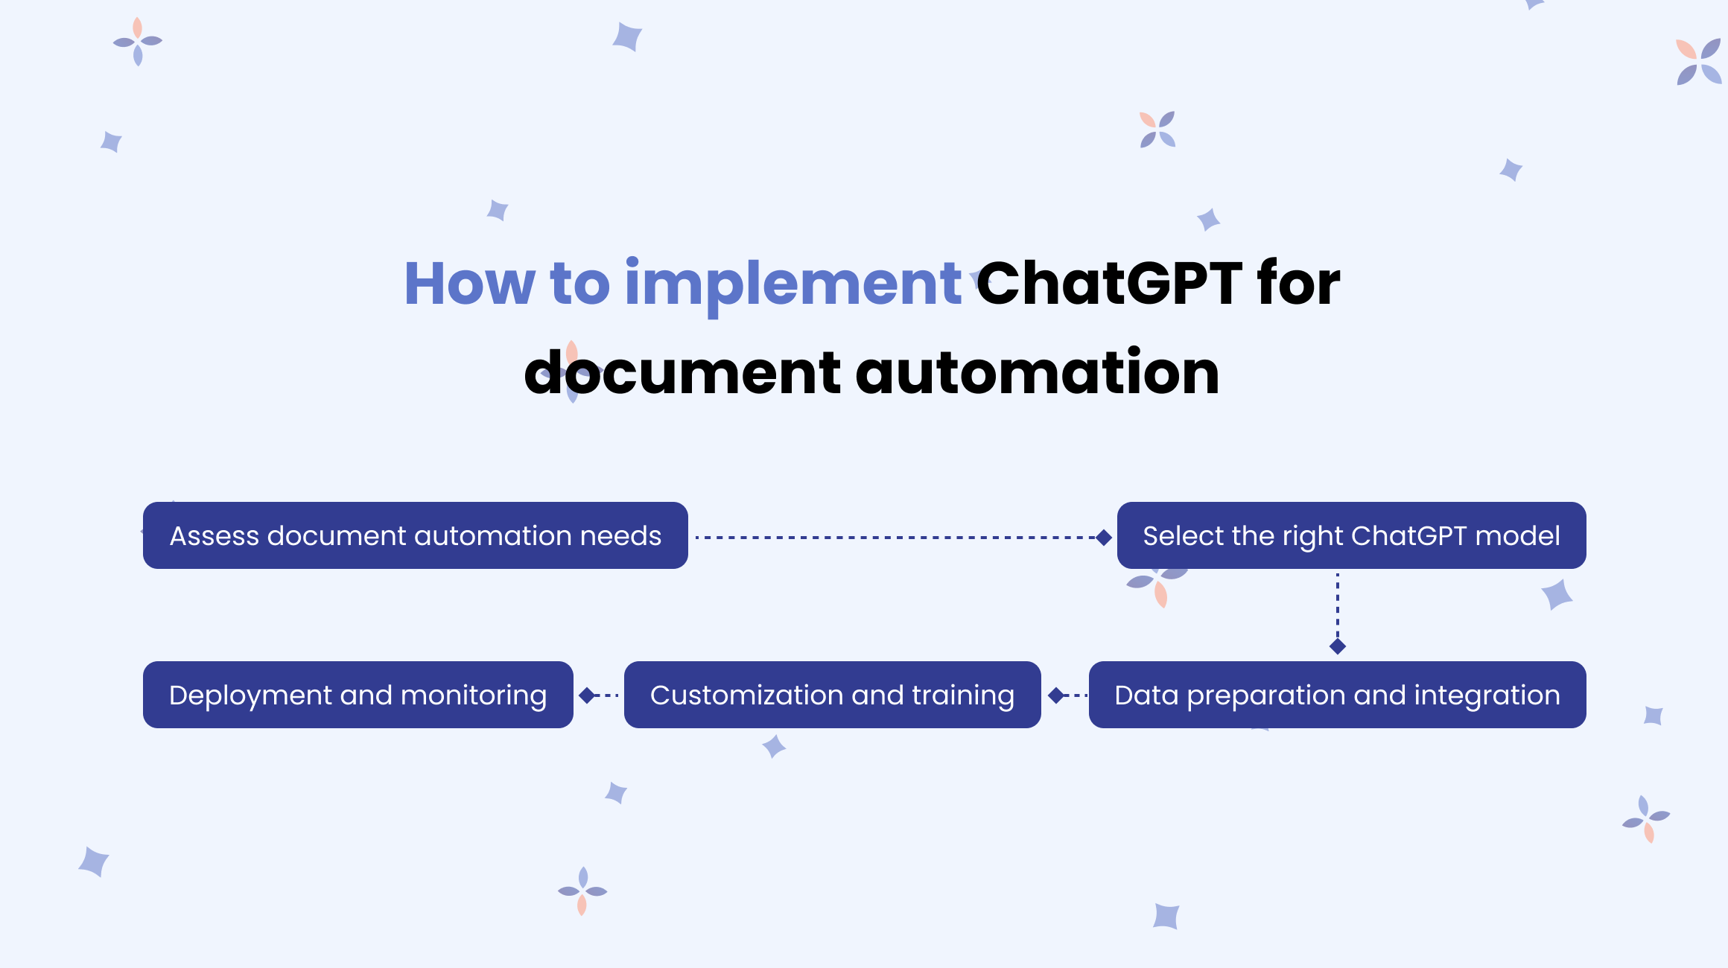Viewport: 1728px width, 968px height.
Task: Click the 'Assess document automation needs' box
Action: pyautogui.click(x=414, y=535)
